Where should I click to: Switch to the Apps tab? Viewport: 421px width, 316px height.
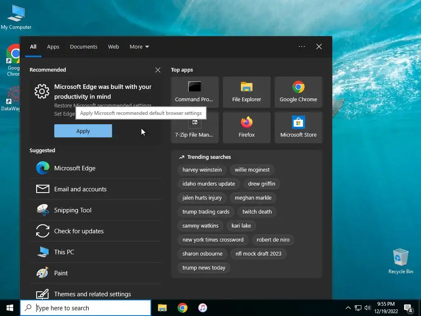point(53,47)
